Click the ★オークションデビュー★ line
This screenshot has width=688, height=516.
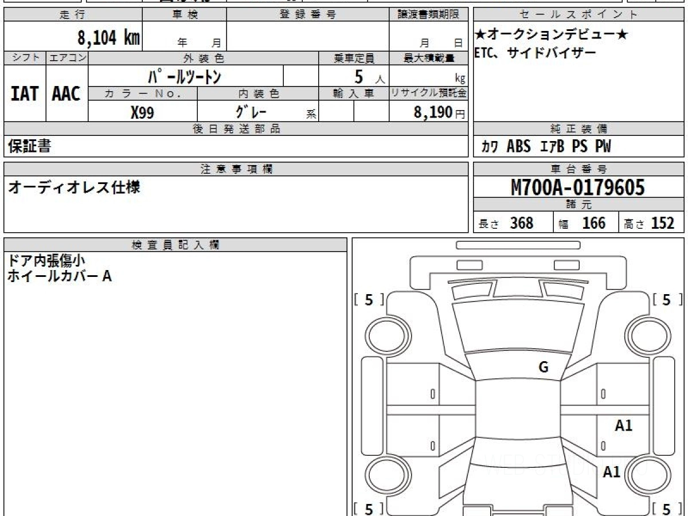551,36
